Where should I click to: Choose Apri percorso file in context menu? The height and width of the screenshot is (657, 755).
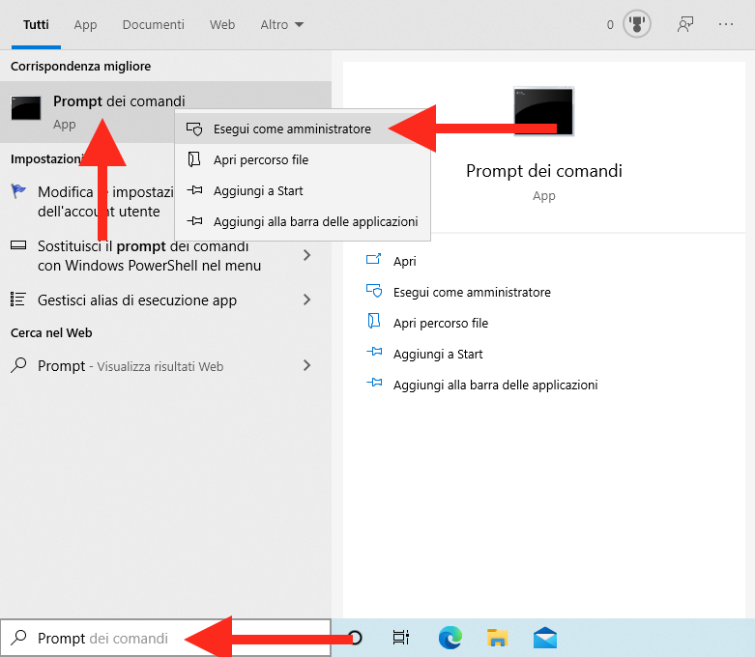click(x=303, y=159)
